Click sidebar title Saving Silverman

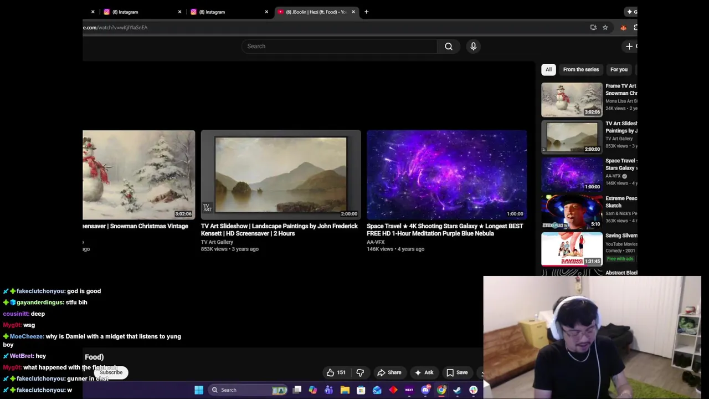tap(621, 236)
